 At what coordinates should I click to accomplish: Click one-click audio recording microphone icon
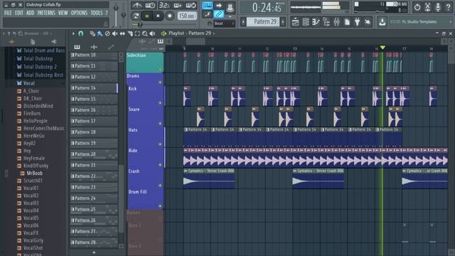pos(438,7)
